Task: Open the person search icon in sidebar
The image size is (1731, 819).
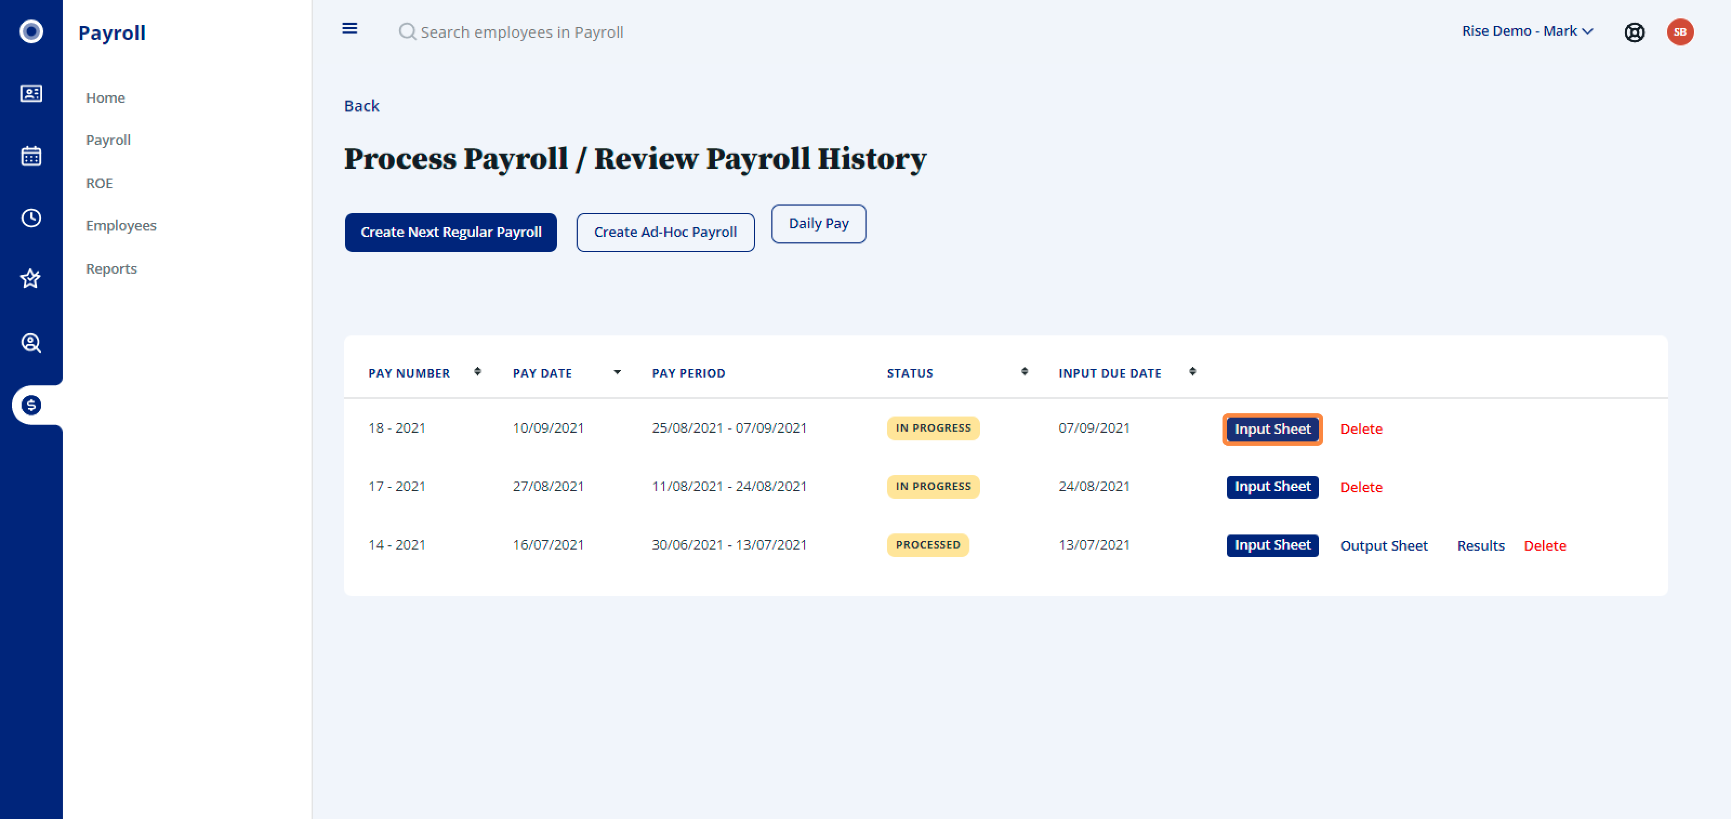Action: (x=31, y=342)
